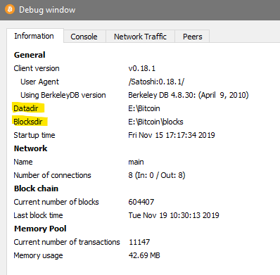Click the Datadir path value E:\Bitcoin

pyautogui.click(x=144, y=108)
